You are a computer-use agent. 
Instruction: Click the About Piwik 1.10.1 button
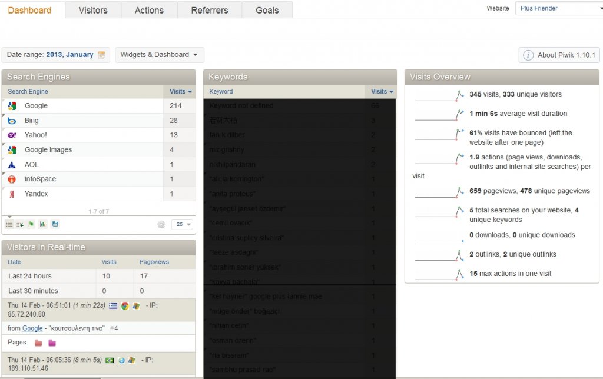point(559,55)
